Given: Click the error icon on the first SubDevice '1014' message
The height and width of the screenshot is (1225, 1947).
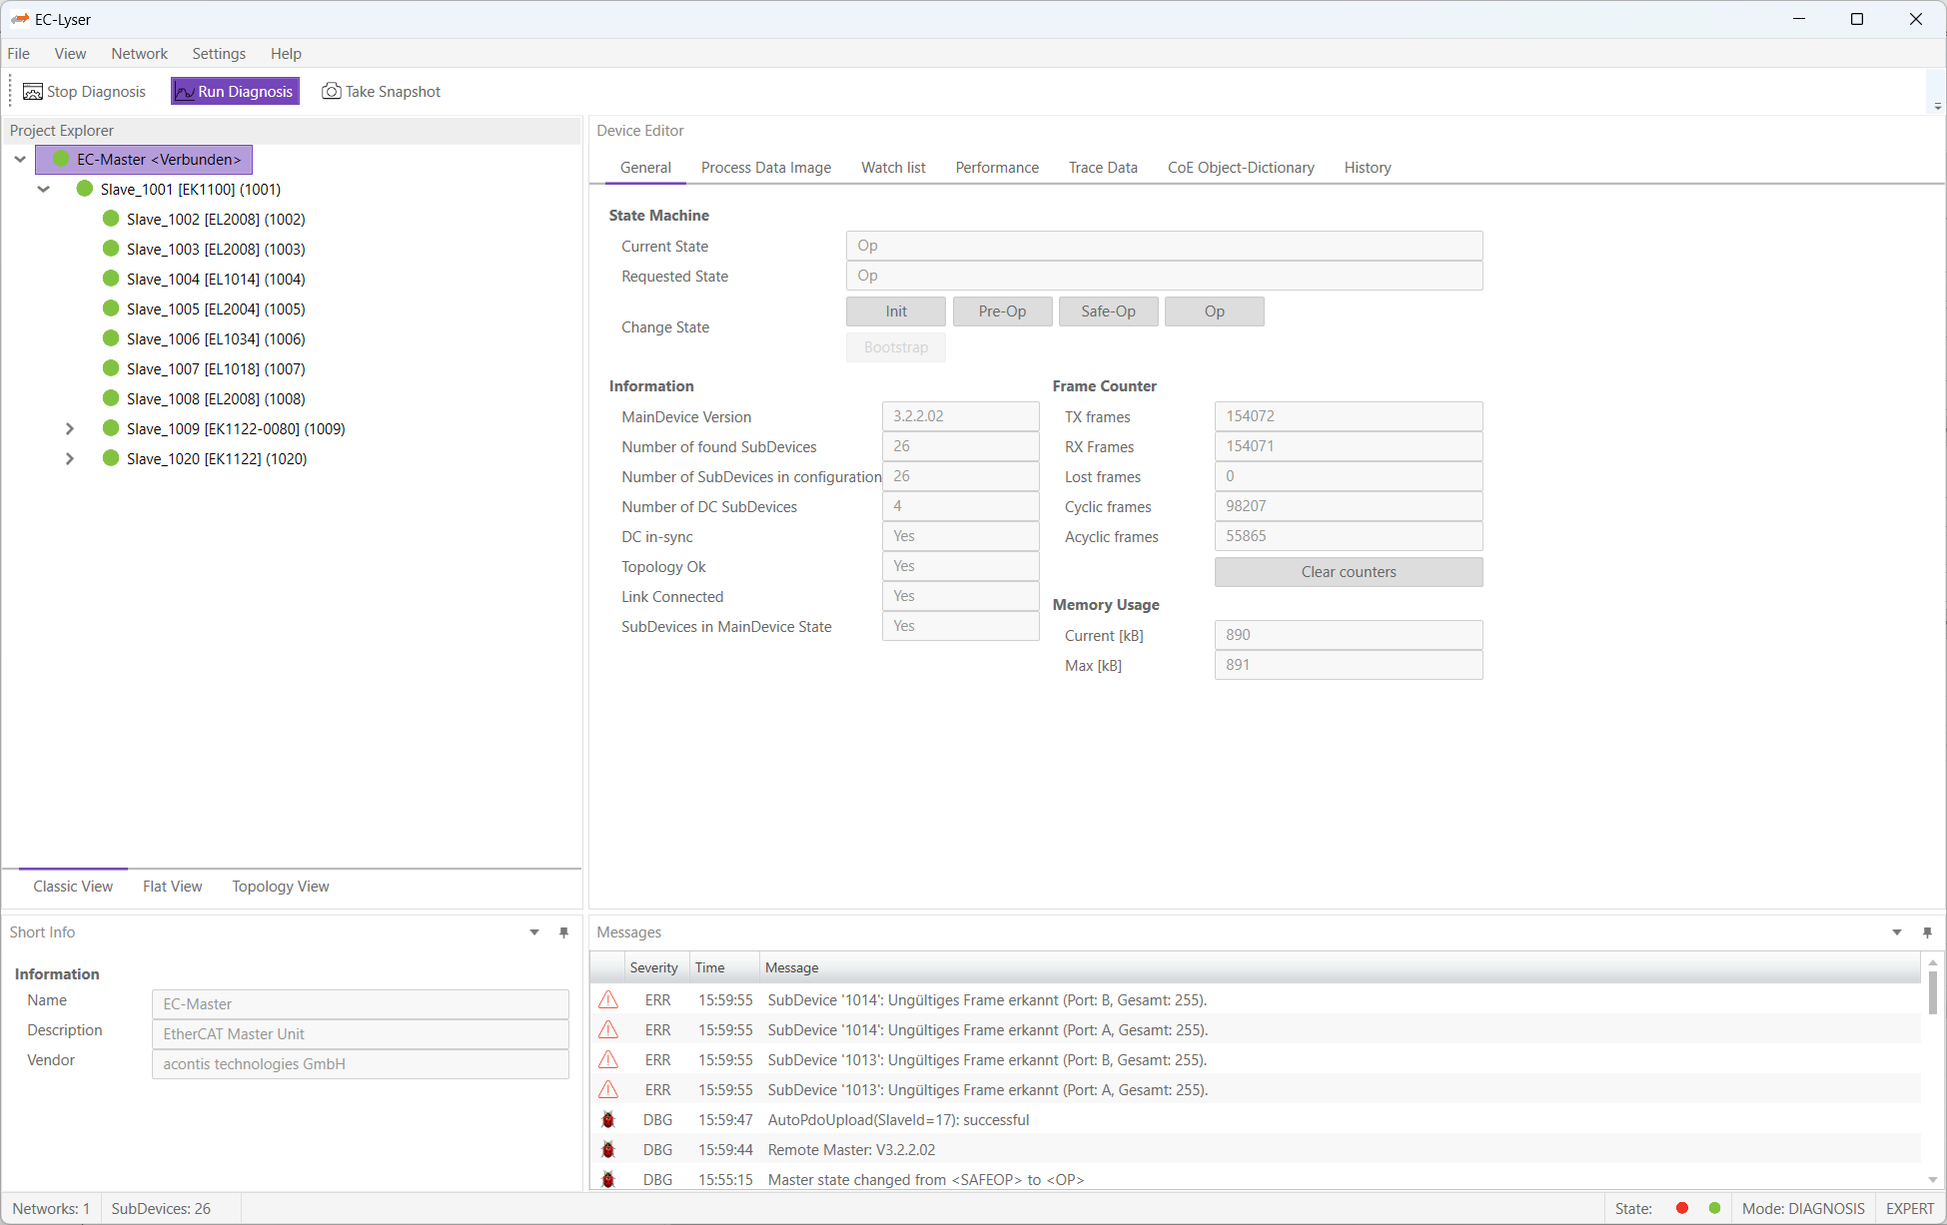Looking at the screenshot, I should tap(608, 999).
